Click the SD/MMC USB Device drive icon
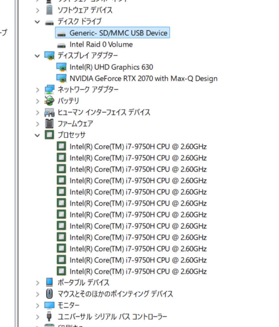 pyautogui.click(x=61, y=34)
